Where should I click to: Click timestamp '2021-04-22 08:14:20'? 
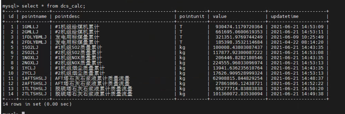click(297, 42)
